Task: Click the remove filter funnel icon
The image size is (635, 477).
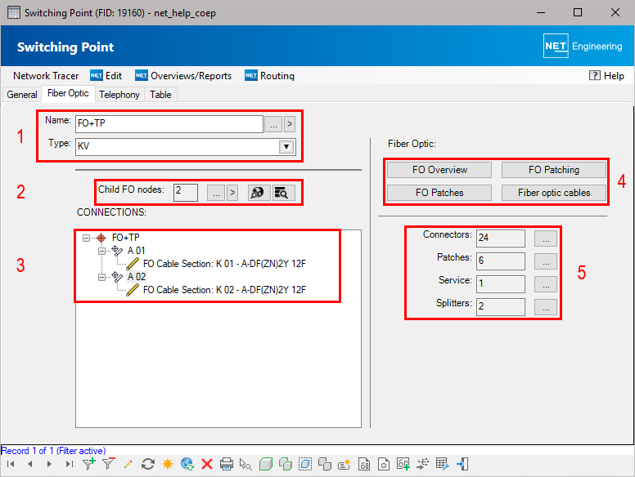Action: click(x=108, y=464)
